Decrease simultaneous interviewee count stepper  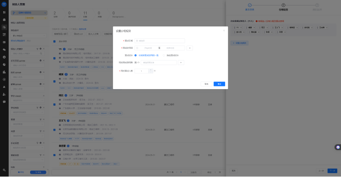point(150,72)
